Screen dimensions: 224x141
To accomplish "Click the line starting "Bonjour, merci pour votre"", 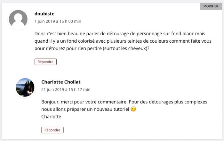I will (124, 102).
